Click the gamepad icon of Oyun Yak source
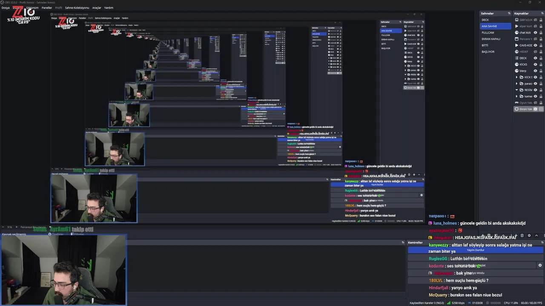The image size is (545, 306). [516, 103]
